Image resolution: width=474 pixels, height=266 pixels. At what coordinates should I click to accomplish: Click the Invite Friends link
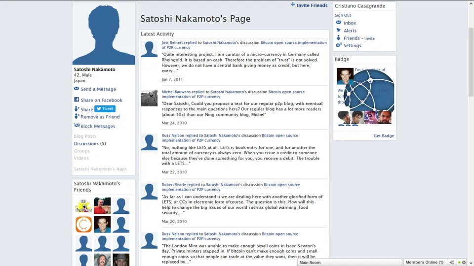click(312, 5)
